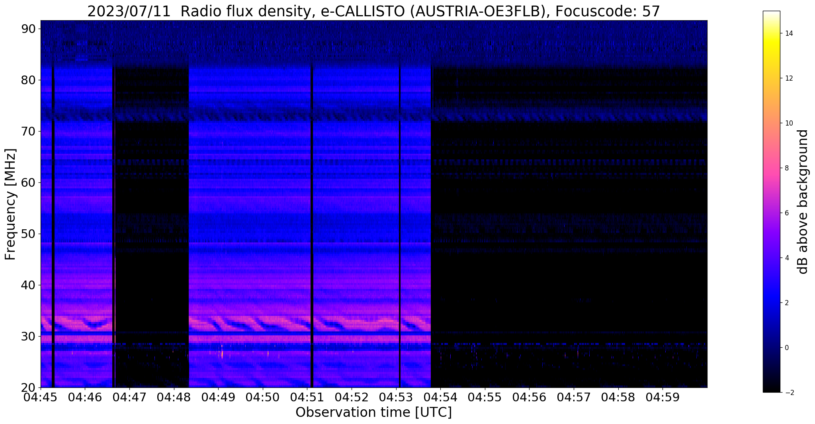Click the 04:51 time tick label
This screenshot has height=424, width=815.
point(307,397)
